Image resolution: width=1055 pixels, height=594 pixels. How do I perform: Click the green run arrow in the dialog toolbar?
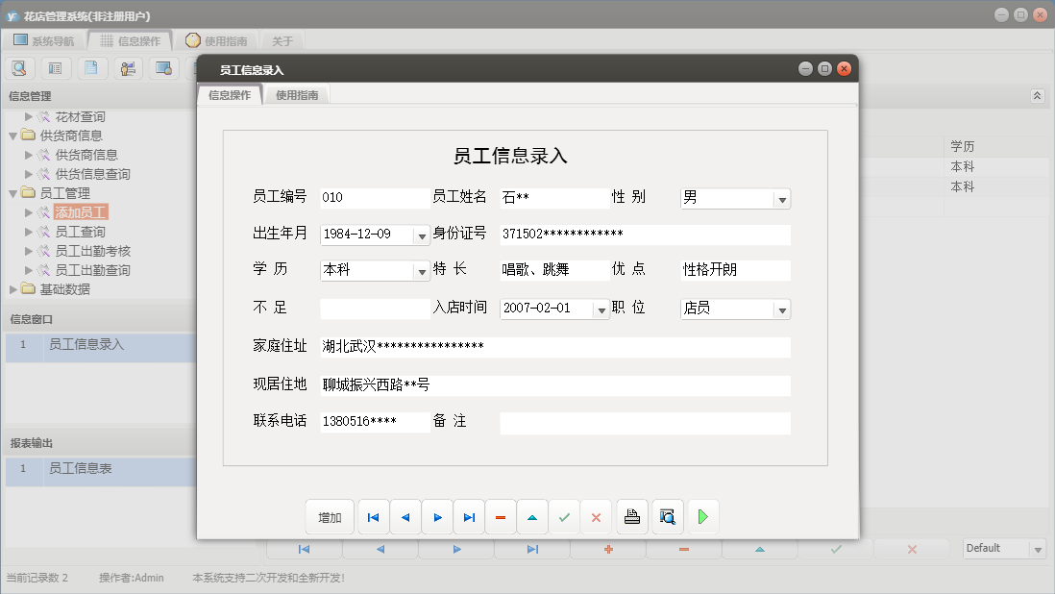(702, 516)
